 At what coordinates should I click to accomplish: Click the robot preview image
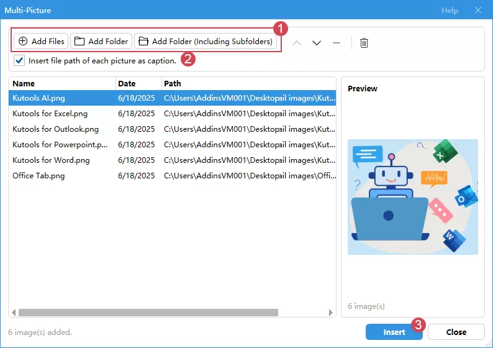(x=412, y=197)
